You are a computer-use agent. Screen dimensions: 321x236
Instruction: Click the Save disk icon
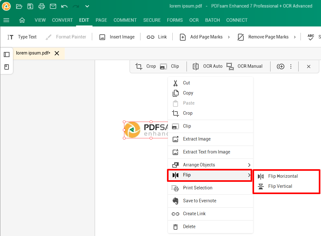coord(30,6)
